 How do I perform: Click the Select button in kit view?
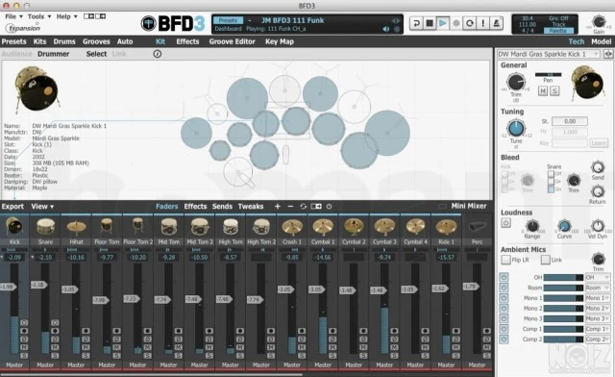[96, 54]
